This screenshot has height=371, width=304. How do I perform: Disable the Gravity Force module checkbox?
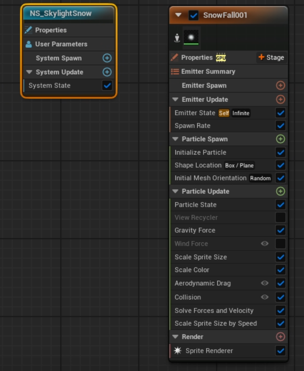[x=281, y=230]
